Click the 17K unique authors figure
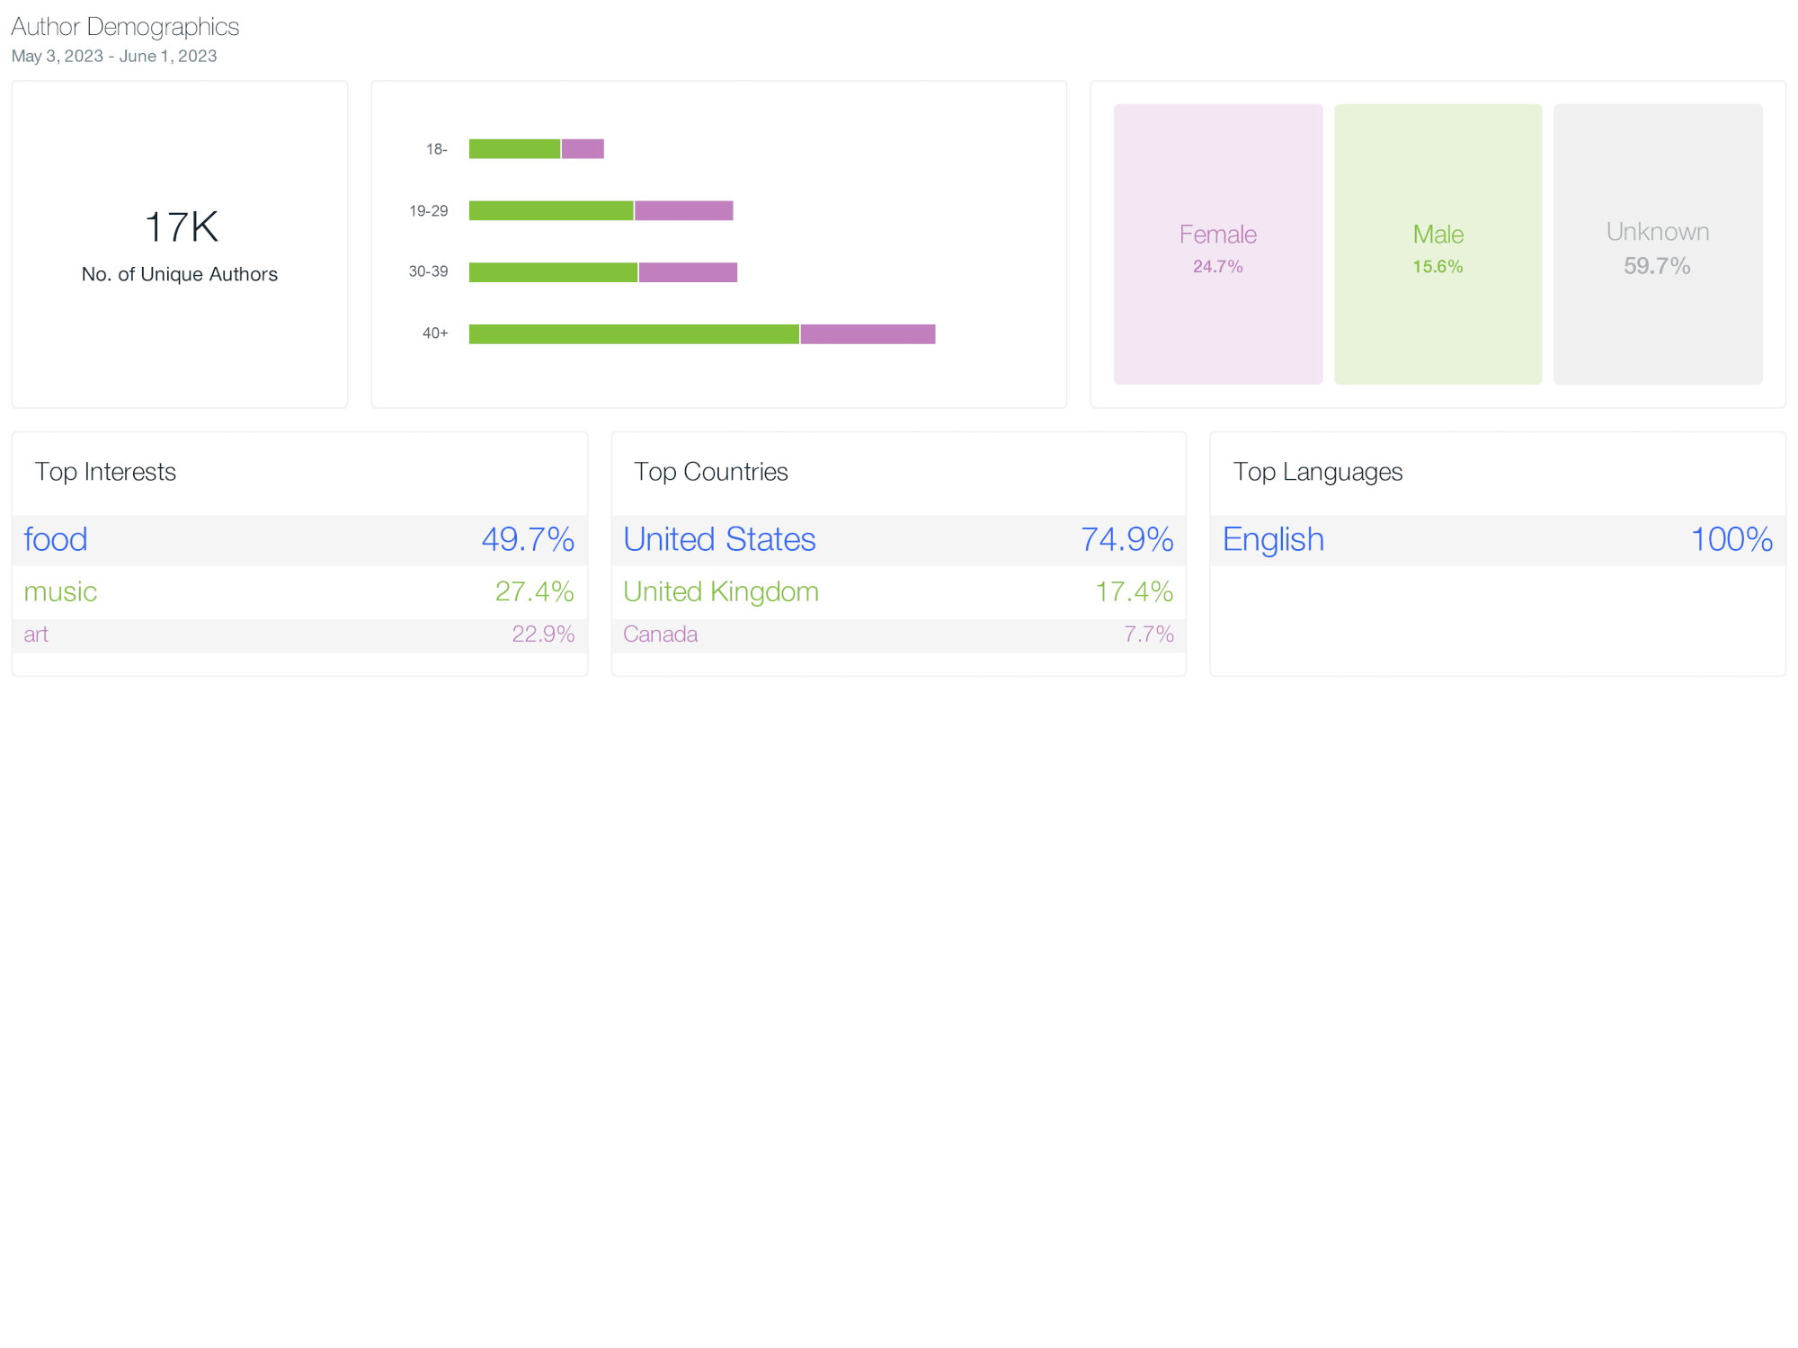Image resolution: width=1798 pixels, height=1348 pixels. [x=181, y=226]
